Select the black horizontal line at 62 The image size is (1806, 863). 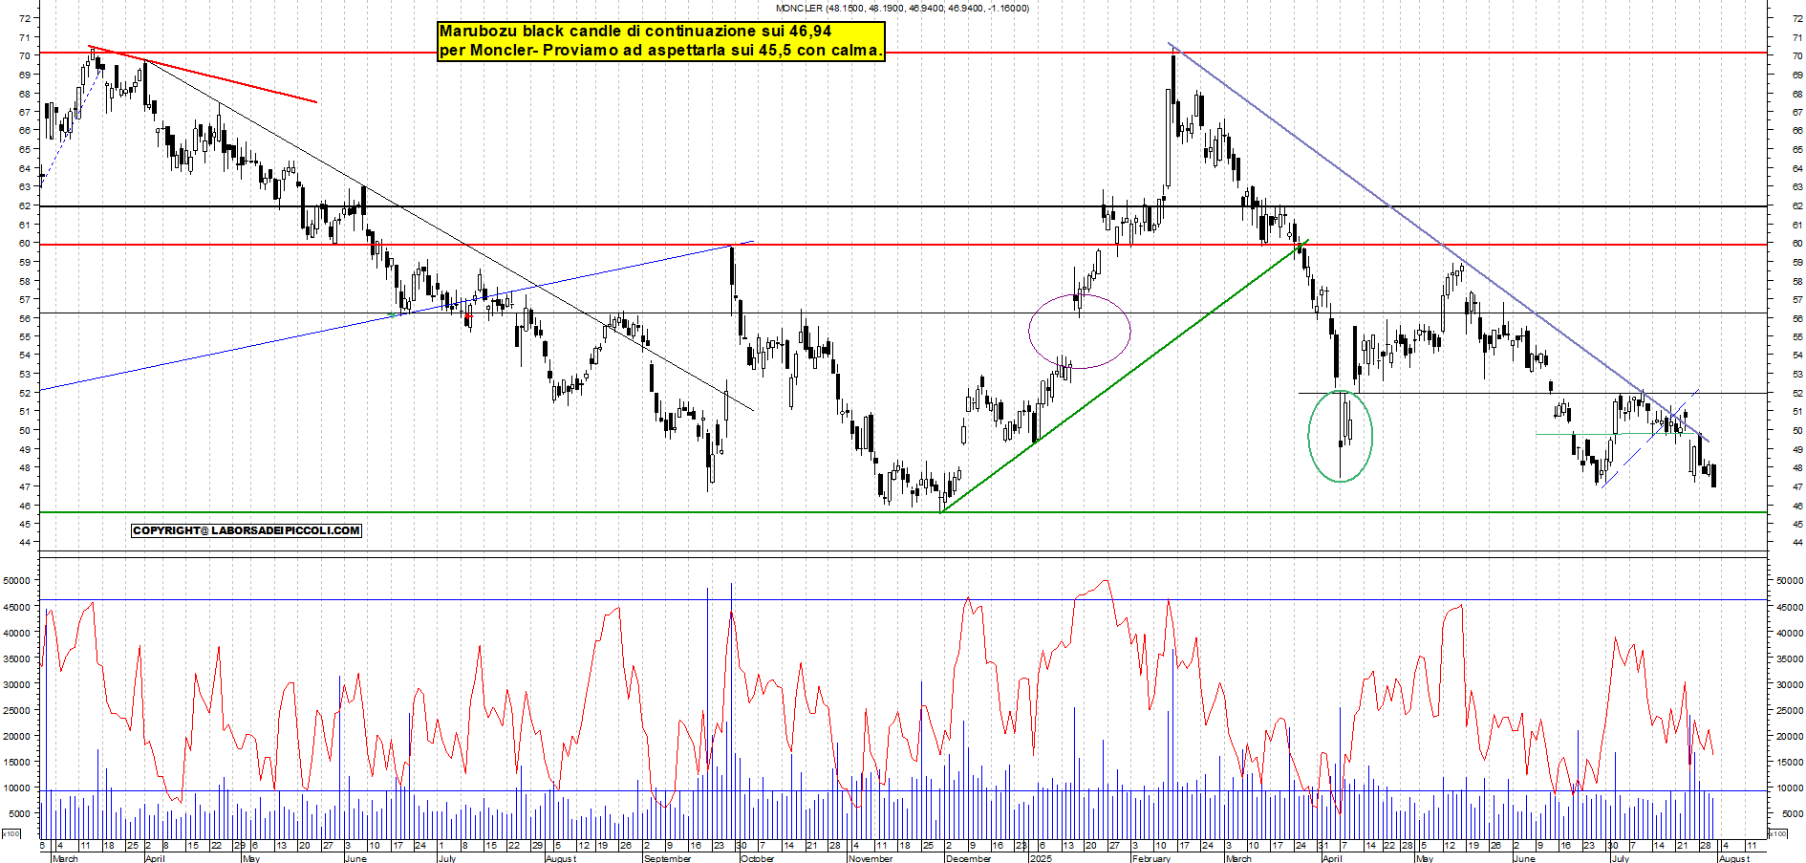pos(903,206)
